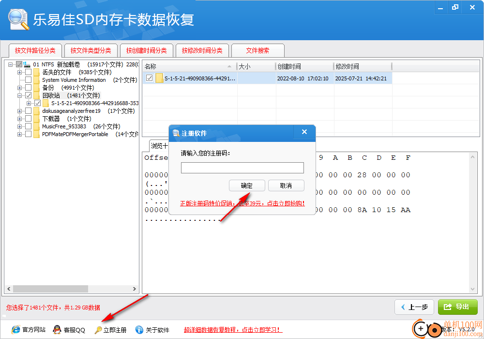Viewport: 484px width, 339px height.
Task: Click the green 导出 export button
Action: 457,307
